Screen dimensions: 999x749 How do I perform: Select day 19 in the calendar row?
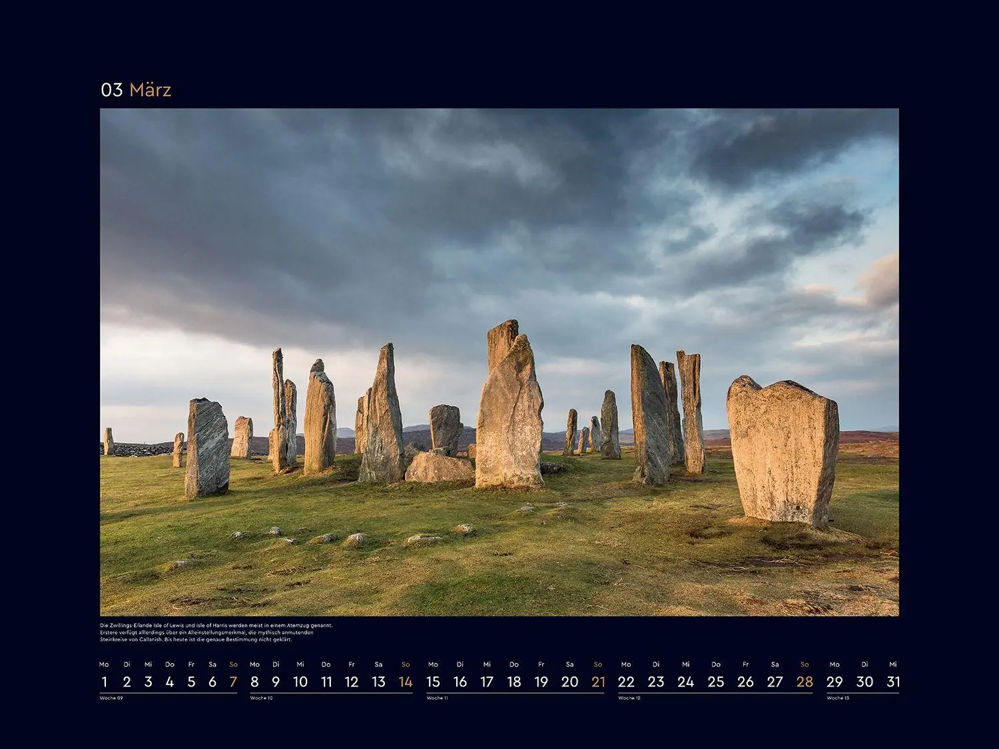pyautogui.click(x=541, y=682)
